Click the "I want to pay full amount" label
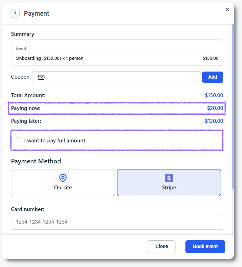The width and height of the screenshot is (242, 267). tap(55, 141)
